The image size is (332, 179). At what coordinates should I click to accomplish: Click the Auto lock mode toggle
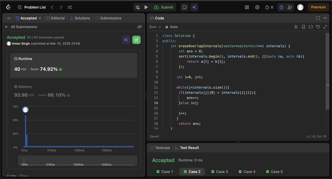tap(172, 27)
